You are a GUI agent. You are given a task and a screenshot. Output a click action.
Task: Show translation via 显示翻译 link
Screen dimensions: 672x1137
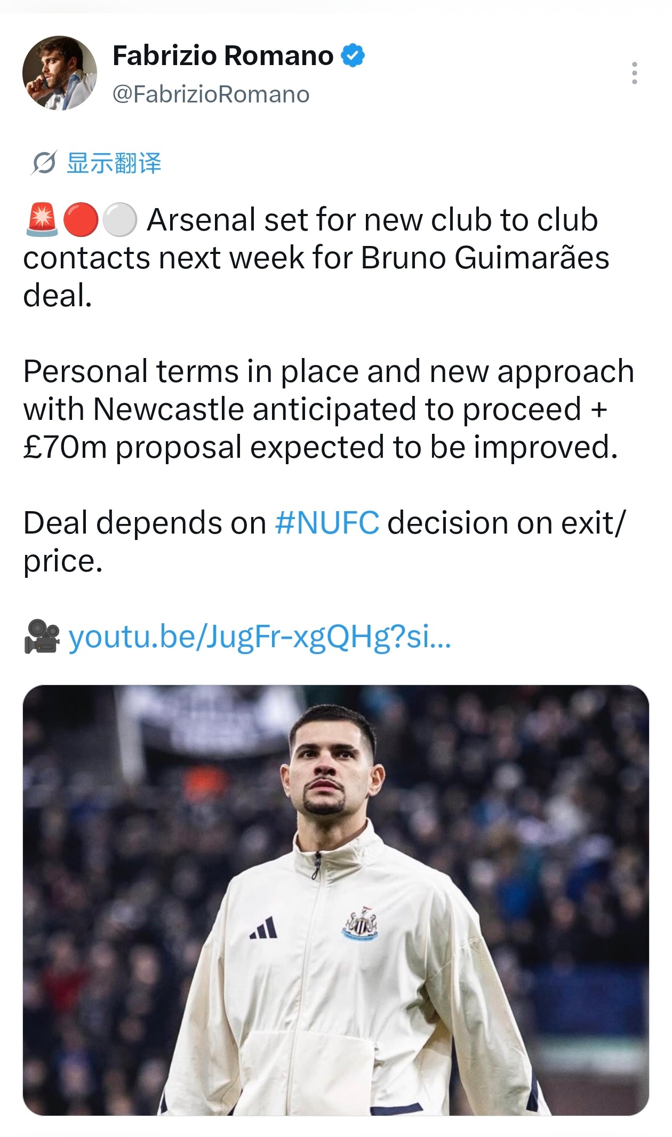[x=114, y=163]
